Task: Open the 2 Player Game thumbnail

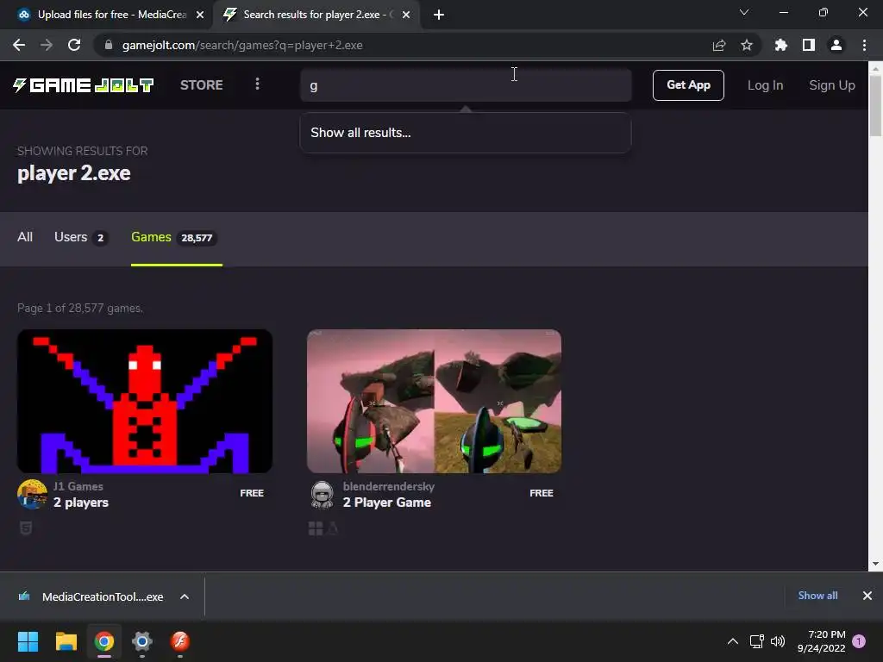Action: pos(435,402)
